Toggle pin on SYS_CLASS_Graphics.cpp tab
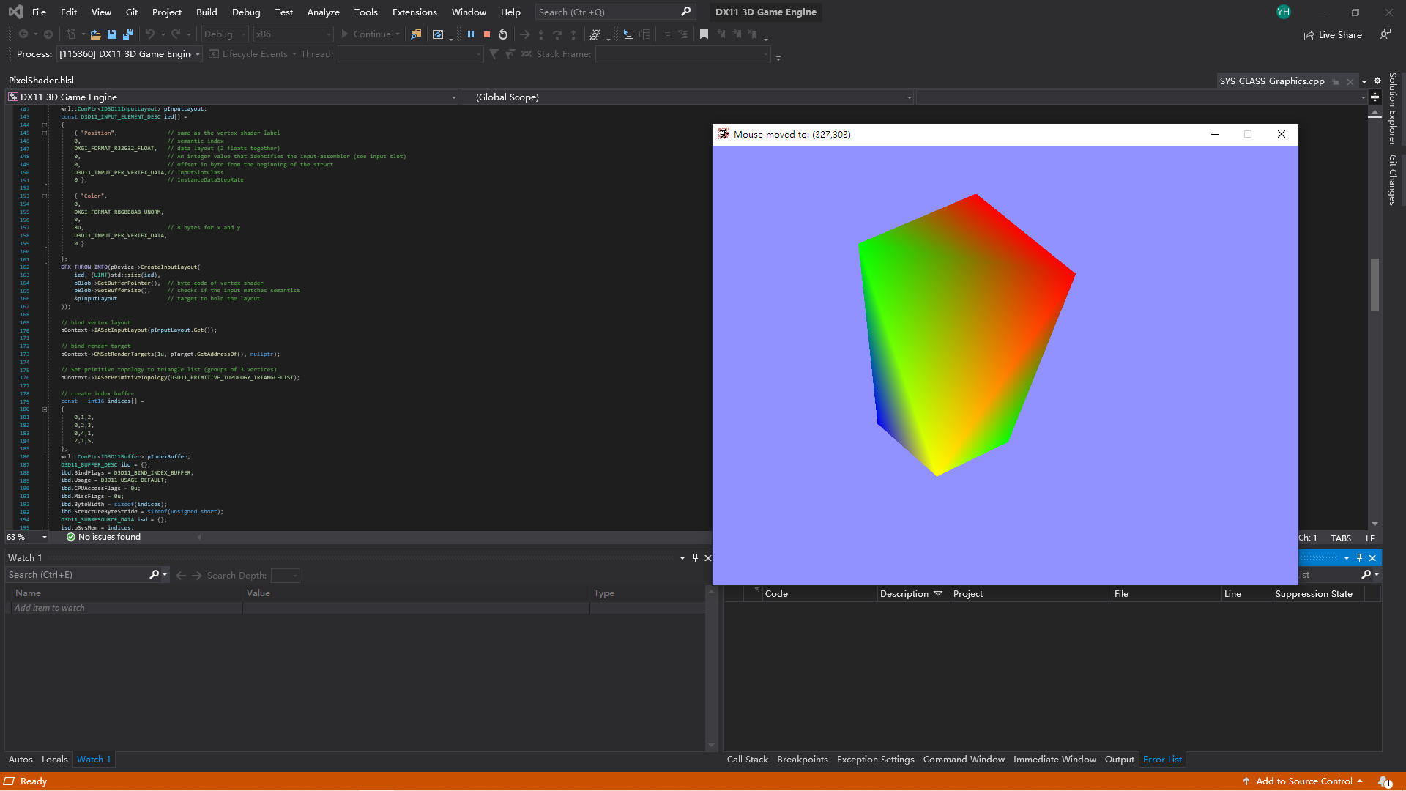Image resolution: width=1406 pixels, height=791 pixels. coord(1336,81)
